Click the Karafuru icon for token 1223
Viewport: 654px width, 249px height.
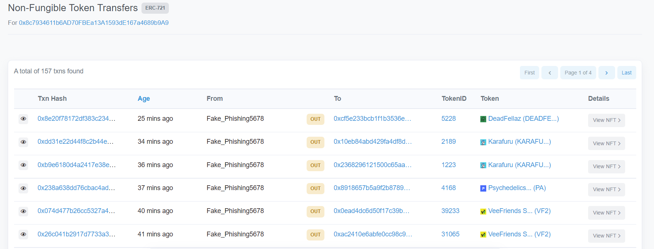point(483,165)
